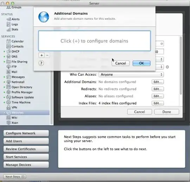Cancel the website settings sheet
The width and height of the screenshot is (190, 182).
(139, 112)
